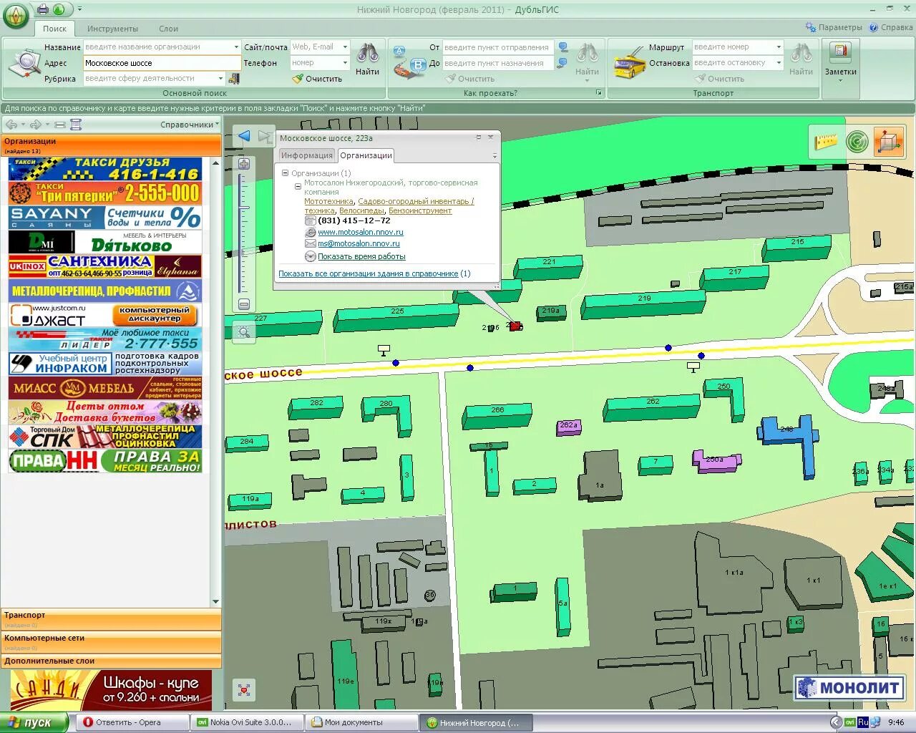This screenshot has width=916, height=733.
Task: Select the Организации panel header
Action: pos(111,145)
